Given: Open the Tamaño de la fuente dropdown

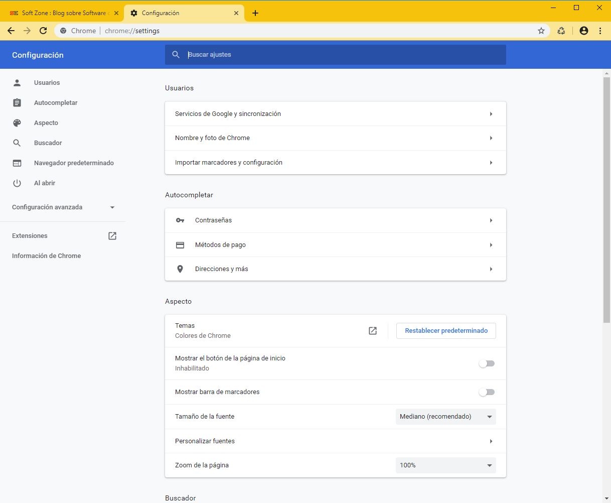Looking at the screenshot, I should tap(445, 417).
